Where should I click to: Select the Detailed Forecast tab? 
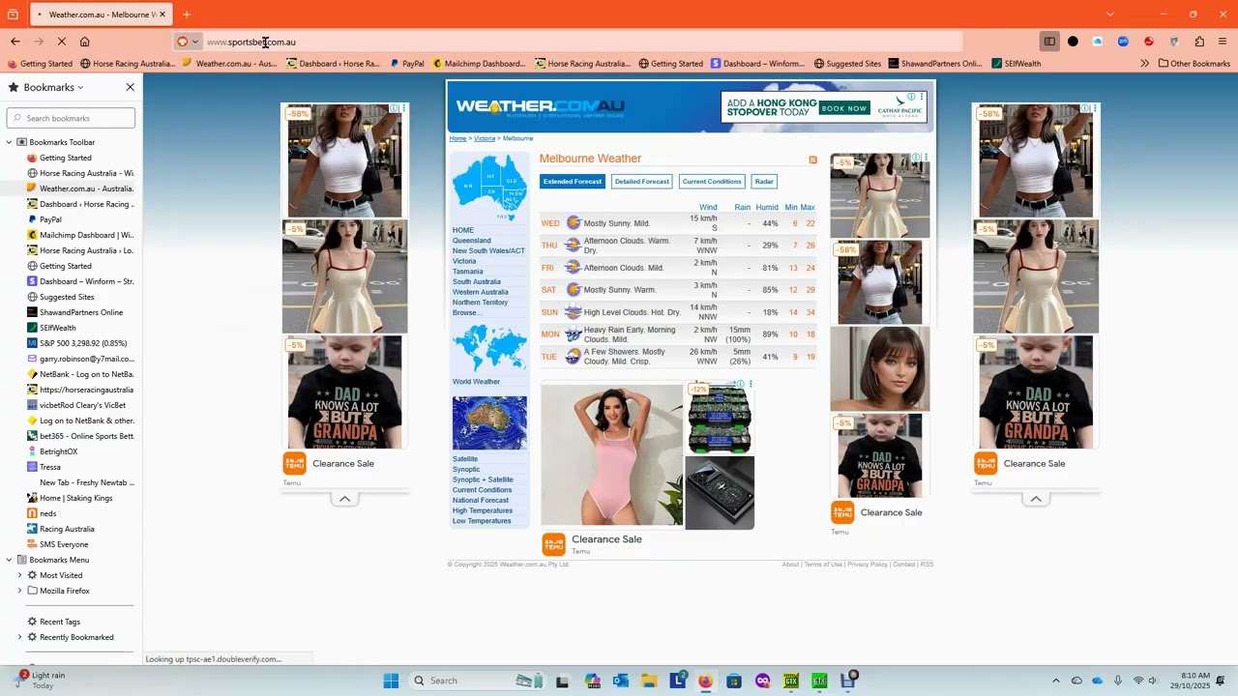point(642,182)
